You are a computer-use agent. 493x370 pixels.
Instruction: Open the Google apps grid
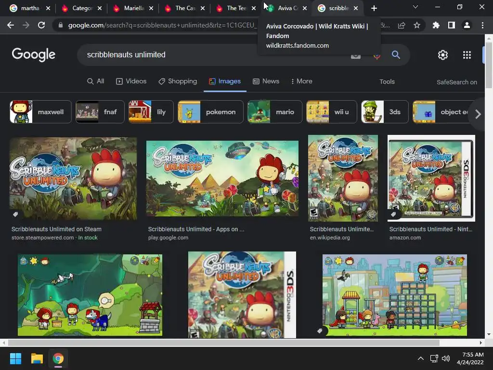pos(467,55)
